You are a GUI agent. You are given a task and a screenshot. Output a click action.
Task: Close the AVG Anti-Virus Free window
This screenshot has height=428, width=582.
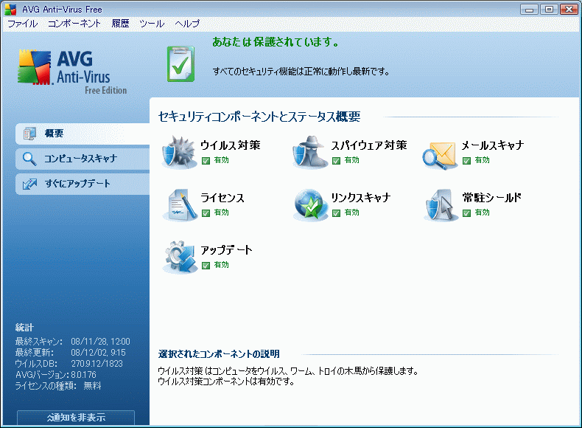point(569,10)
